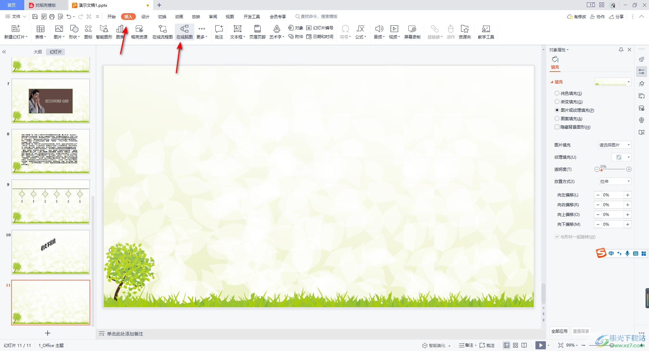This screenshot has height=351, width=649.
Task: Switch to the Outline (大纲) pane
Action: (x=38, y=52)
